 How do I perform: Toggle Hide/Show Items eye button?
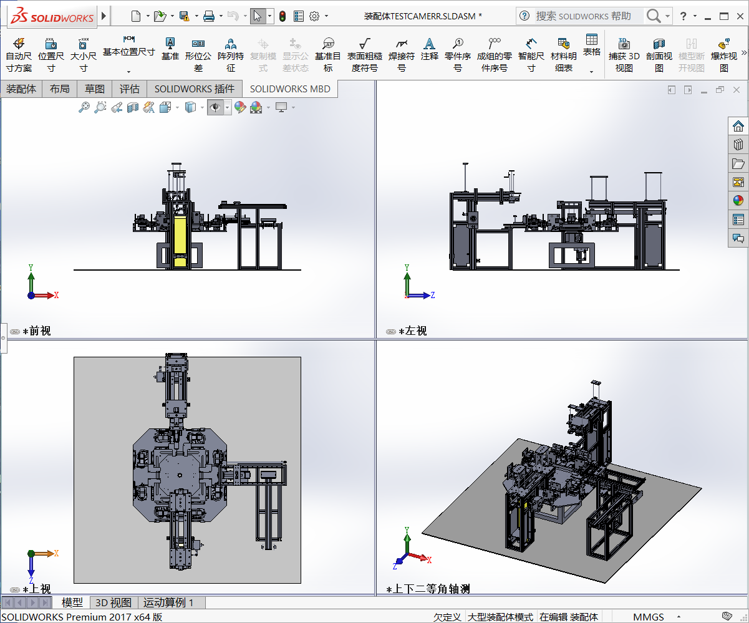[216, 108]
